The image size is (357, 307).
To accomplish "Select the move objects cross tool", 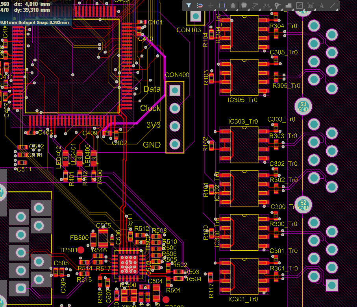I will (x=211, y=6).
